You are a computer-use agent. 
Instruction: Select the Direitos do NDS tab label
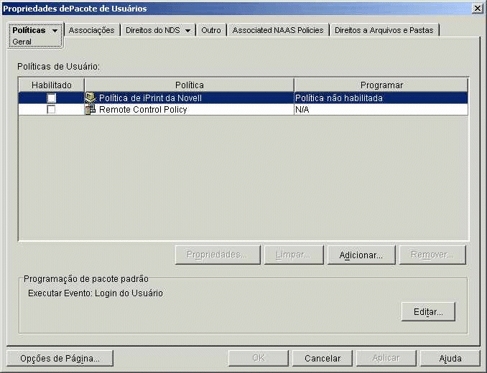[x=153, y=30]
